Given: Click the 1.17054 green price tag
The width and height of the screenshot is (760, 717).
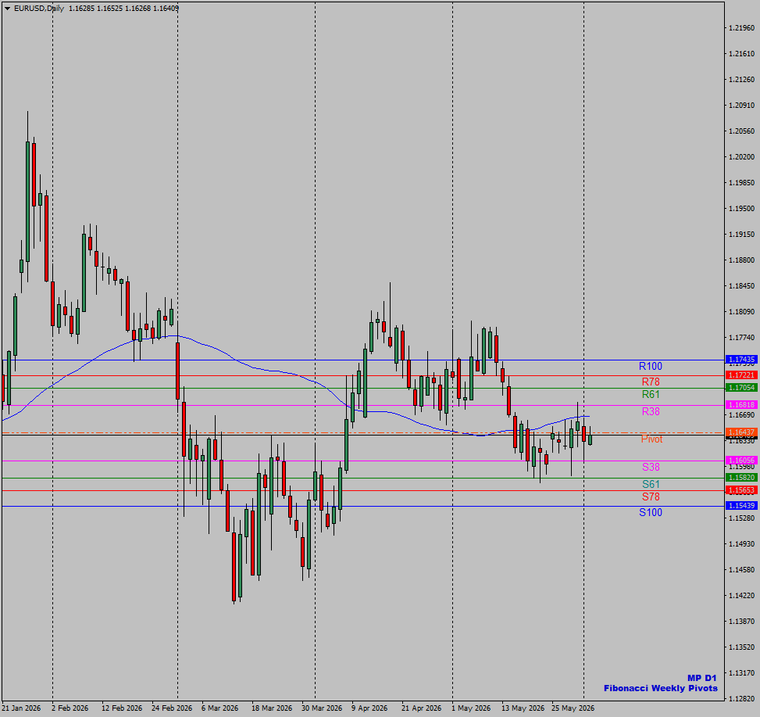Looking at the screenshot, I should click(x=741, y=388).
